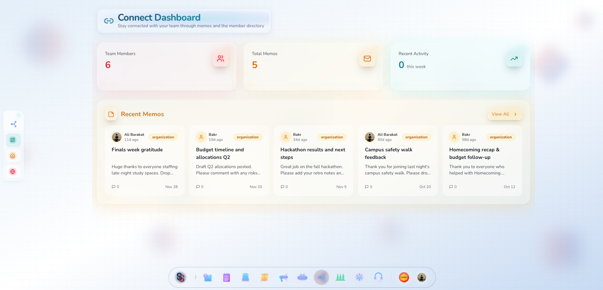Open the home section from the sidebar
This screenshot has height=290, width=603.
point(13,156)
